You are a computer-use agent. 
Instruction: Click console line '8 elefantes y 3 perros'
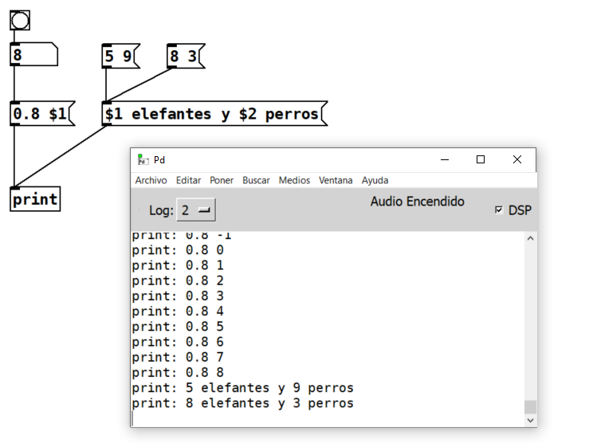(243, 403)
